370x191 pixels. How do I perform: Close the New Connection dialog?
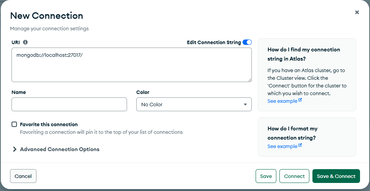click(x=357, y=12)
